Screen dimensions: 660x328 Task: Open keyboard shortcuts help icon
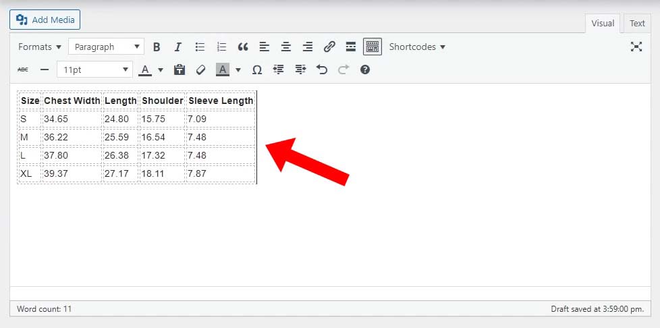pos(365,70)
